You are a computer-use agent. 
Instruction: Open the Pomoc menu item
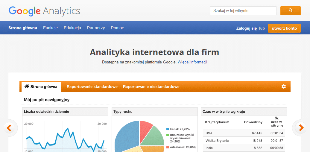point(117,28)
